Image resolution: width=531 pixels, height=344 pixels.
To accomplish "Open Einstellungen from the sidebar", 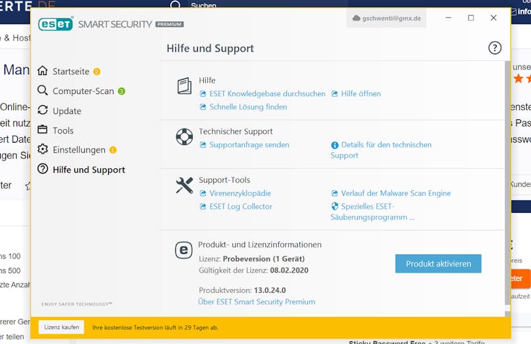I will 79,150.
